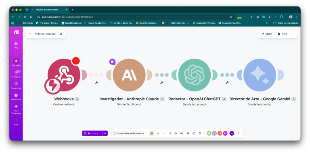Click the wrench between ChatGPT and Gemini

(227, 83)
